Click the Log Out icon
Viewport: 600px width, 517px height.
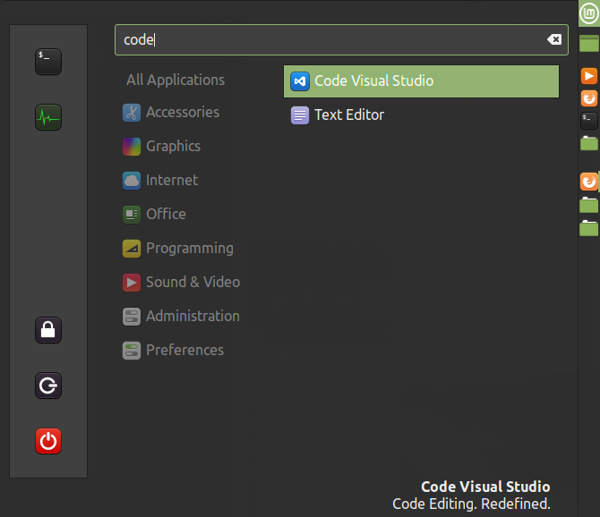point(48,386)
